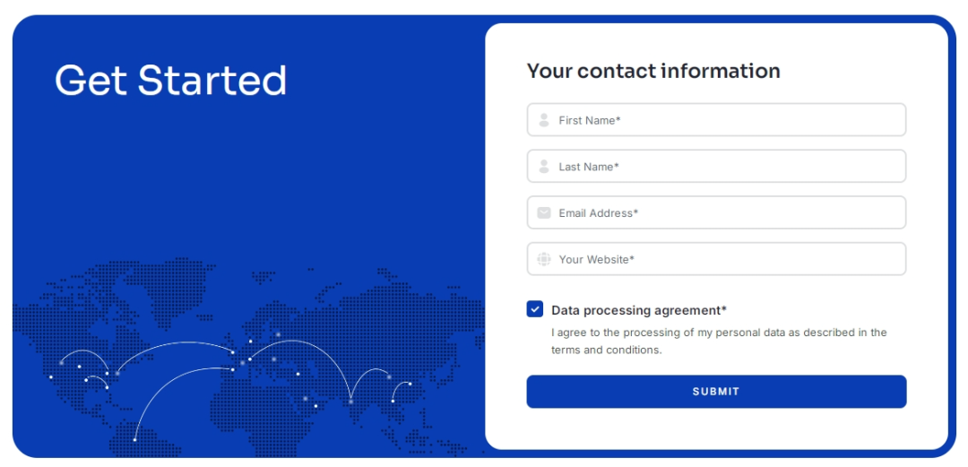Open the terms and conditions text
Viewport: 968px width, 467px height.
pyautogui.click(x=606, y=350)
